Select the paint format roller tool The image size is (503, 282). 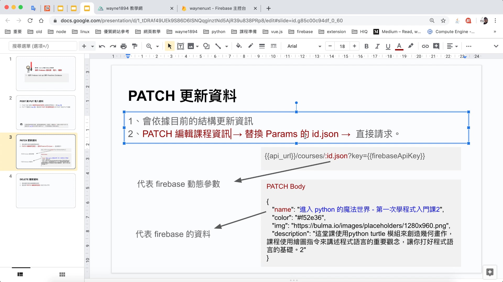(x=135, y=46)
